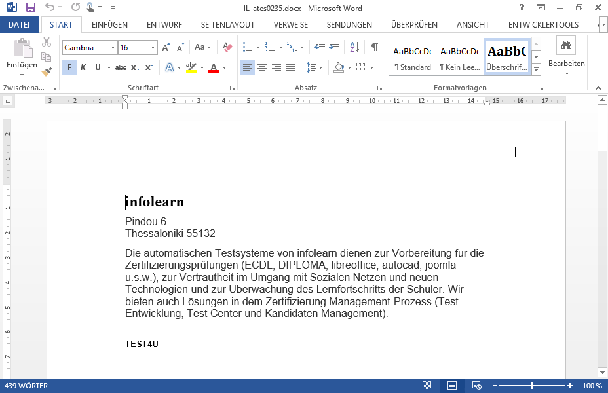The image size is (608, 393).
Task: Open Bearbeiten editing dropdown
Action: pyautogui.click(x=566, y=57)
